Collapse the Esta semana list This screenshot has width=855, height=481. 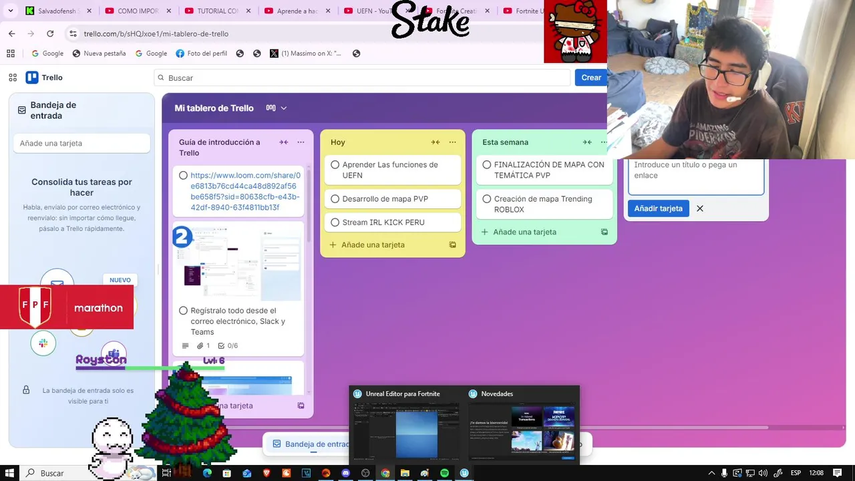point(587,142)
